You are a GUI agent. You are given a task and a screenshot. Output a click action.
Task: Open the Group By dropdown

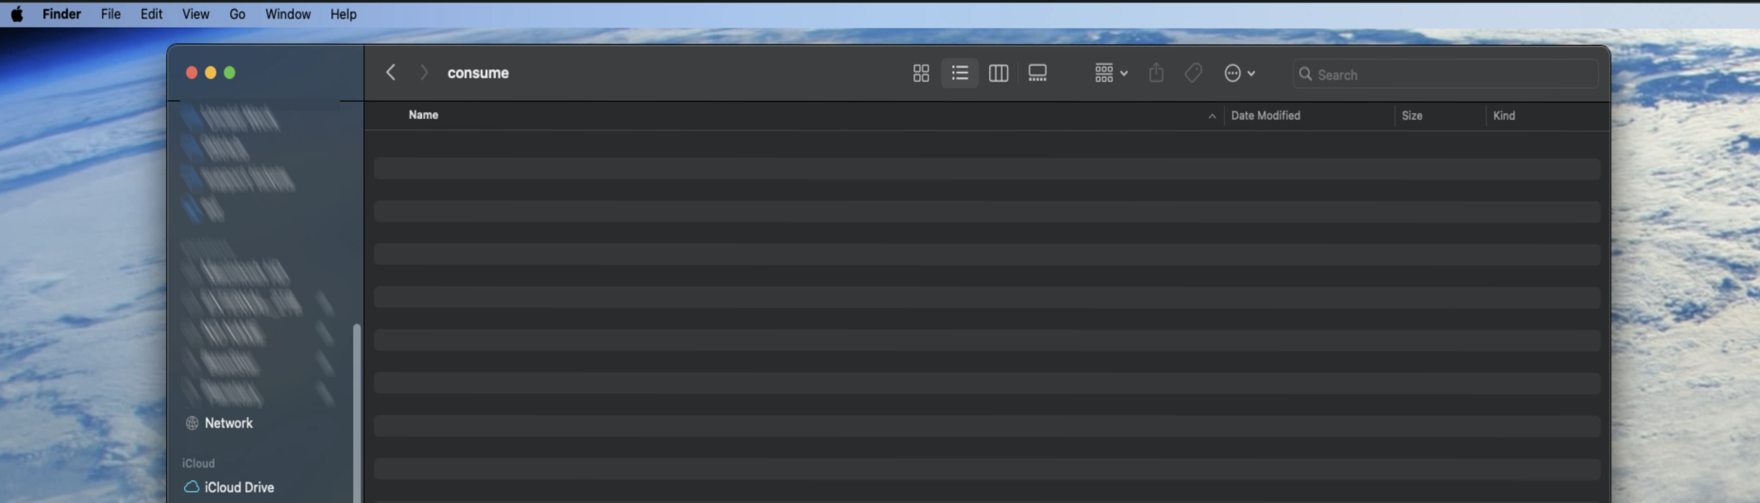(x=1110, y=73)
